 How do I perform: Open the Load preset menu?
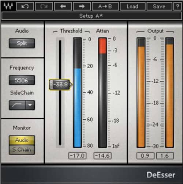point(132,6)
